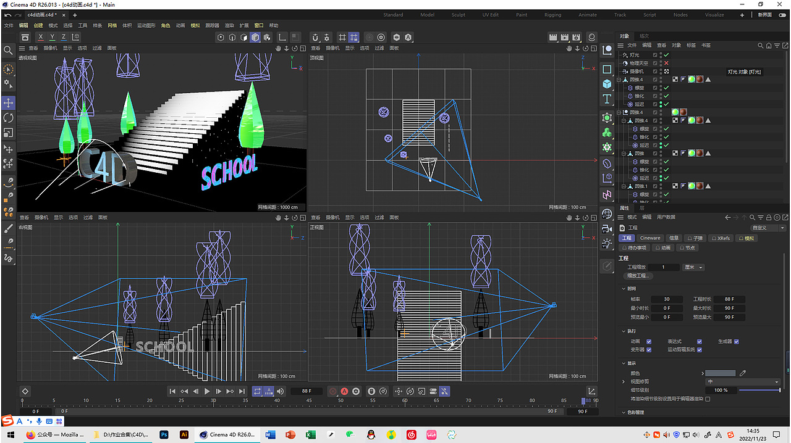The height and width of the screenshot is (443, 791).
Task: Toggle the red X on 物理天空 object
Action: pyautogui.click(x=667, y=63)
